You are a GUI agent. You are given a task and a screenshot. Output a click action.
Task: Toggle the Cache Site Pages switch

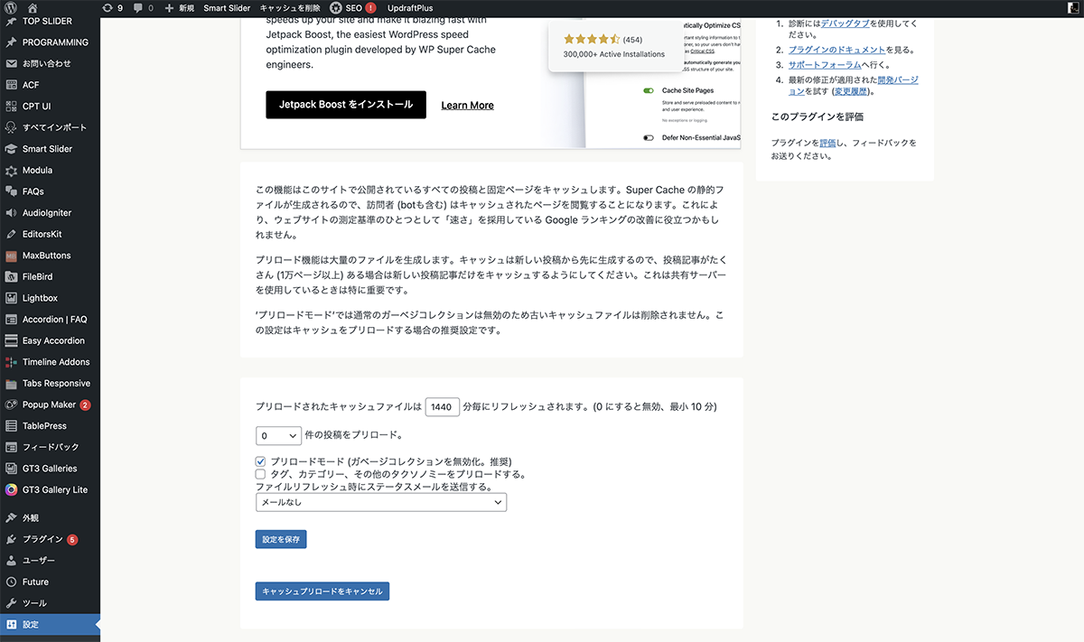(x=649, y=91)
